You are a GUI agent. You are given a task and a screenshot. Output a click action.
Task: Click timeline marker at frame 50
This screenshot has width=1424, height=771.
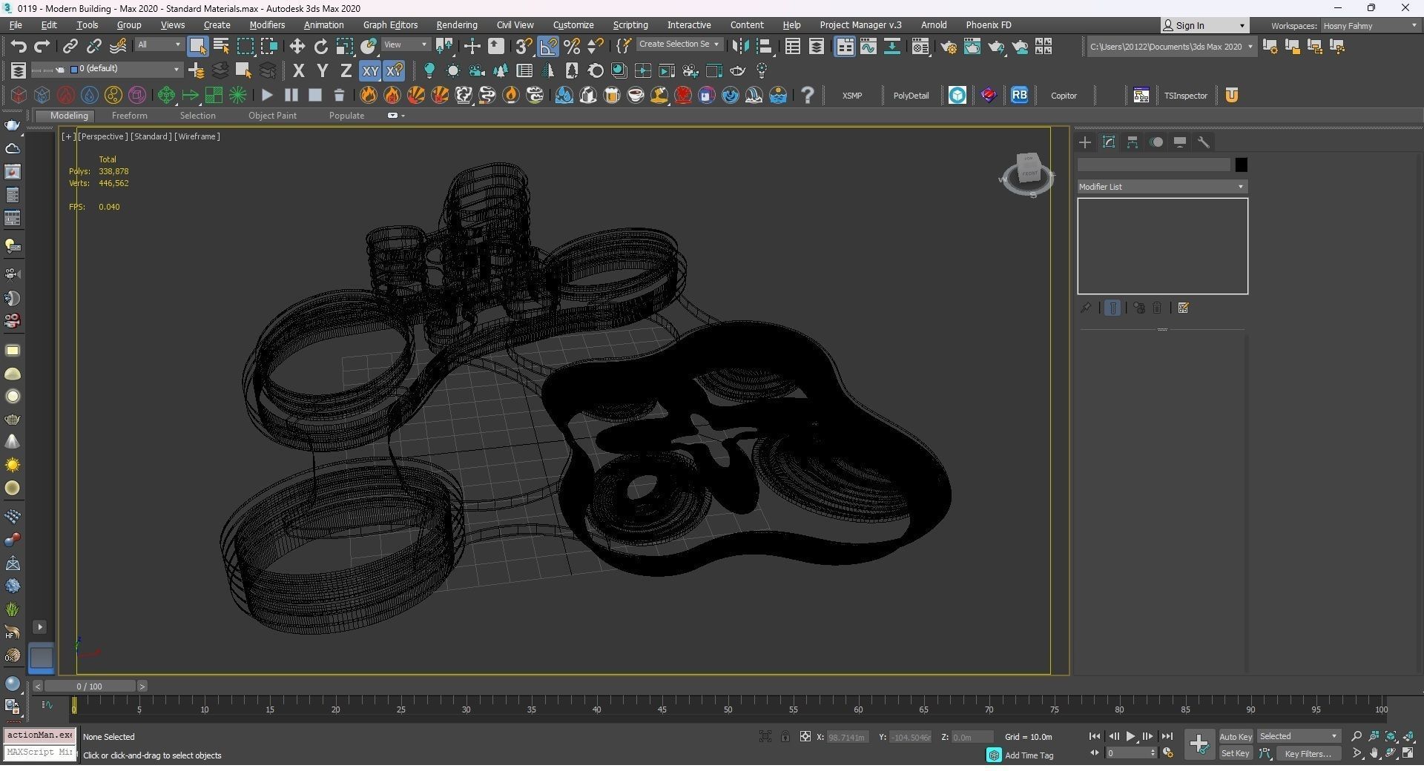click(728, 710)
